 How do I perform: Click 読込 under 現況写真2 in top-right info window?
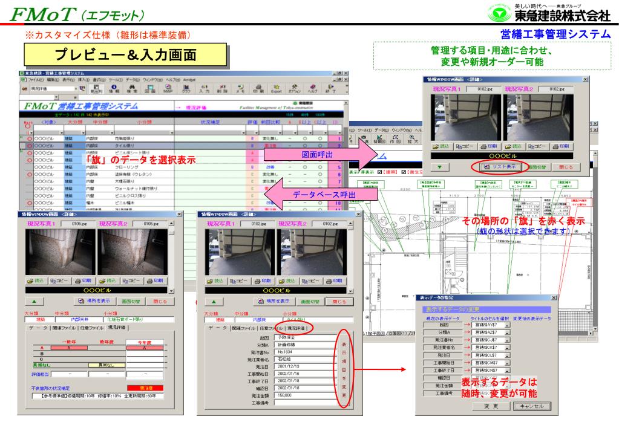point(513,146)
